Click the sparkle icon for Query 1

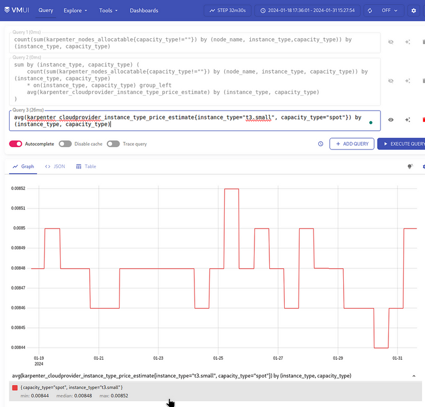coord(407,42)
